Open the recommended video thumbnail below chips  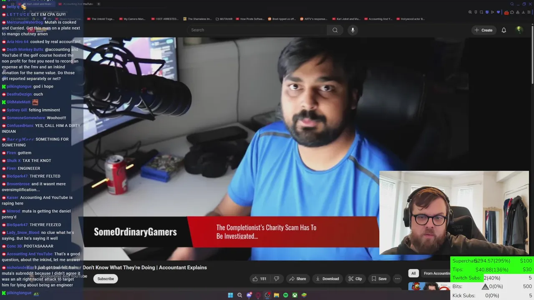coord(428,286)
